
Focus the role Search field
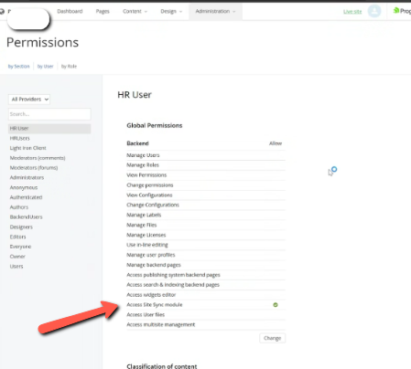[x=49, y=114]
